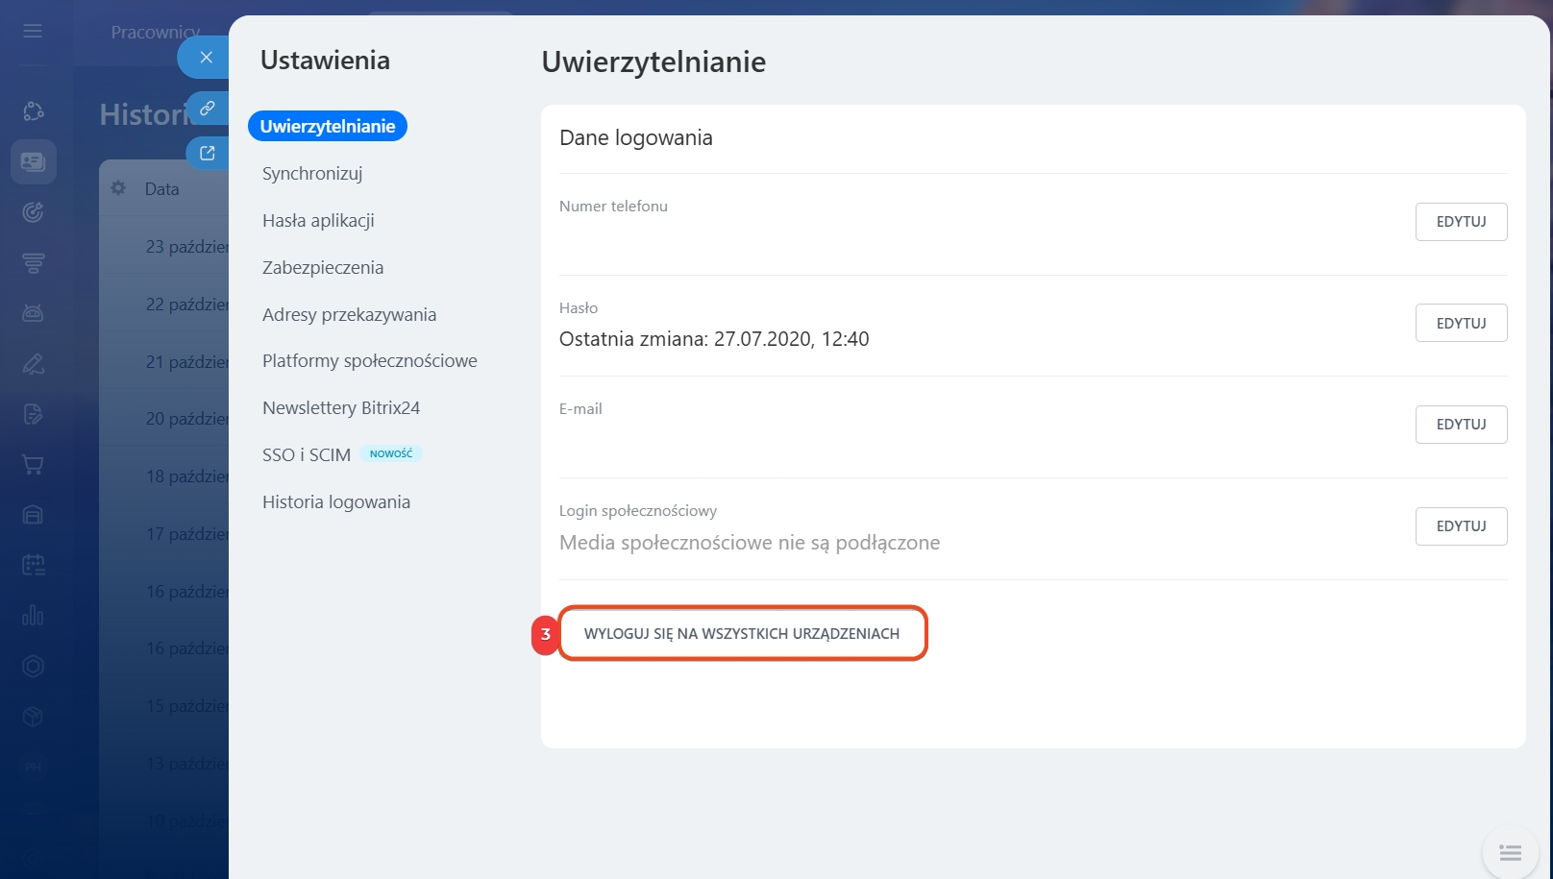
Task: Click the list menu button bottom right
Action: click(1510, 852)
